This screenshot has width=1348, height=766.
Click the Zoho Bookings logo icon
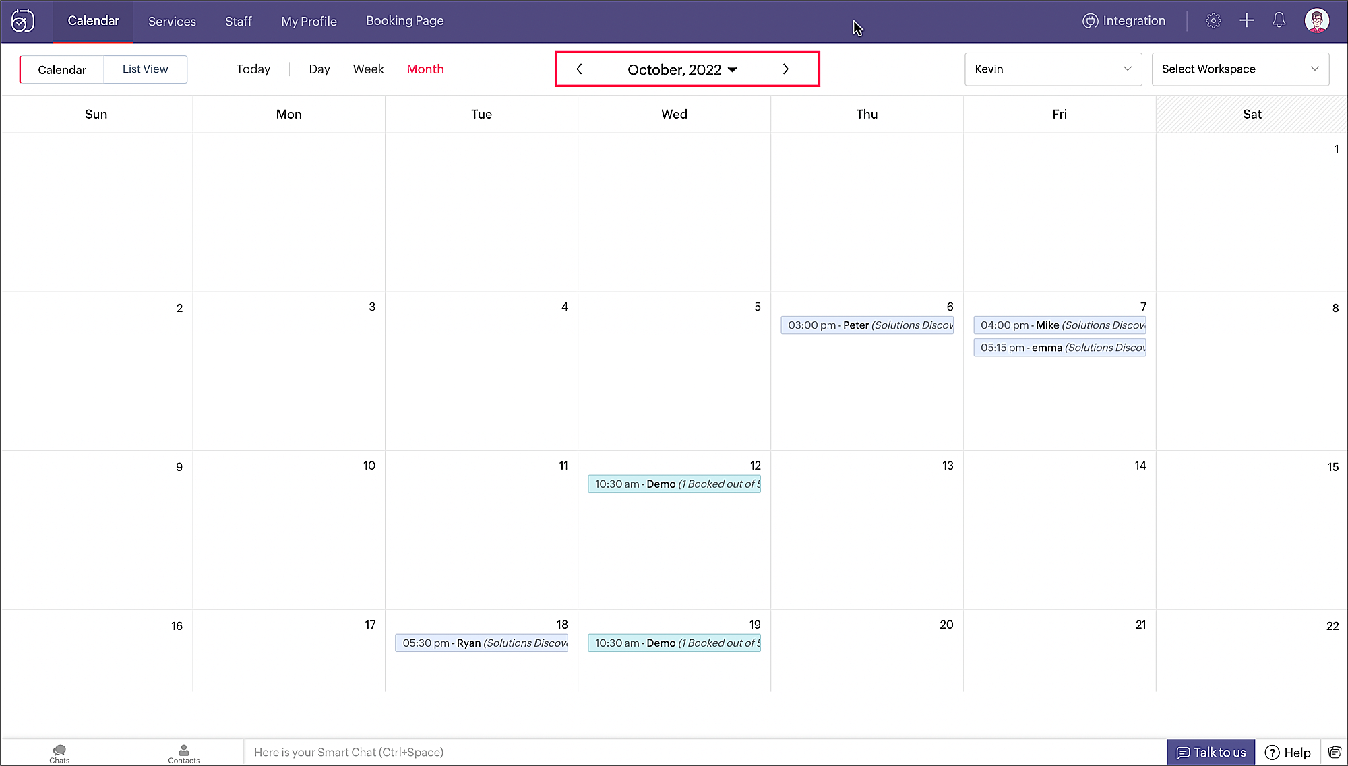point(22,21)
